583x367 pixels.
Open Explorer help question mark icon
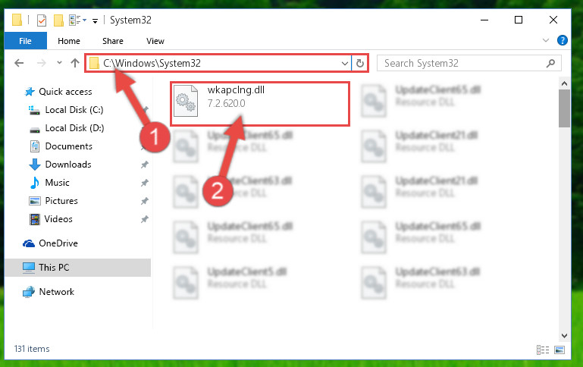click(x=563, y=40)
